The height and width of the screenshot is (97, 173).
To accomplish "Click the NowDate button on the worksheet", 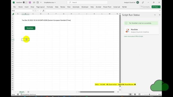I will [x=30, y=28].
